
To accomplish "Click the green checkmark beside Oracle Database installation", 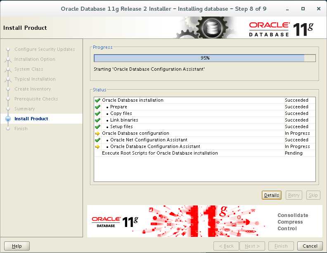I will pyautogui.click(x=97, y=100).
